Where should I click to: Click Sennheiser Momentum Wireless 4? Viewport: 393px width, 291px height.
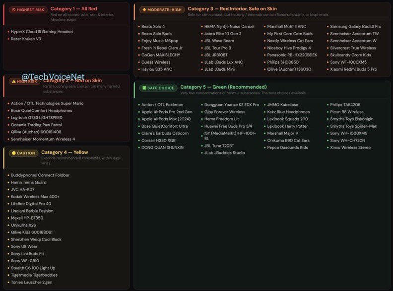(43, 139)
